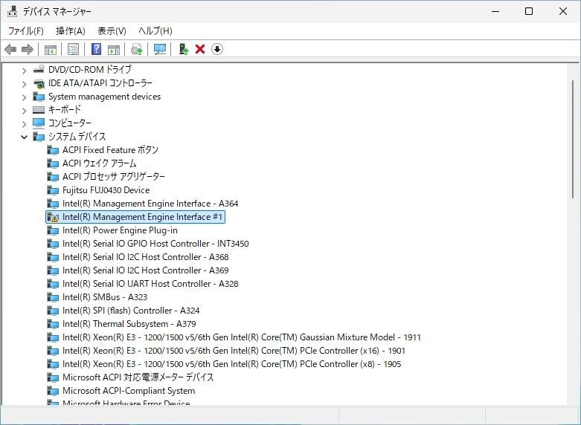Open the ファイル(F) menu
Image resolution: width=581 pixels, height=425 pixels.
25,30
